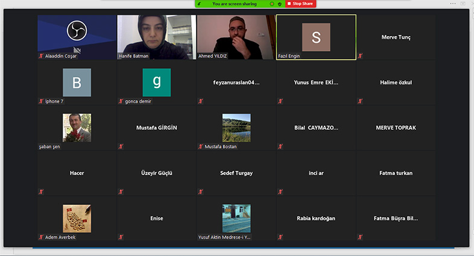Open the green security shield icon
Viewport: 474px width, 256px height.
coord(280,4)
